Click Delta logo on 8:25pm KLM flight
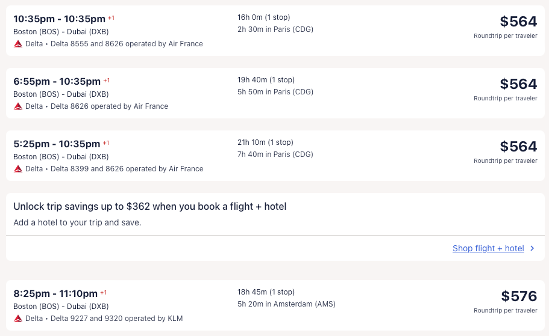 pos(18,319)
